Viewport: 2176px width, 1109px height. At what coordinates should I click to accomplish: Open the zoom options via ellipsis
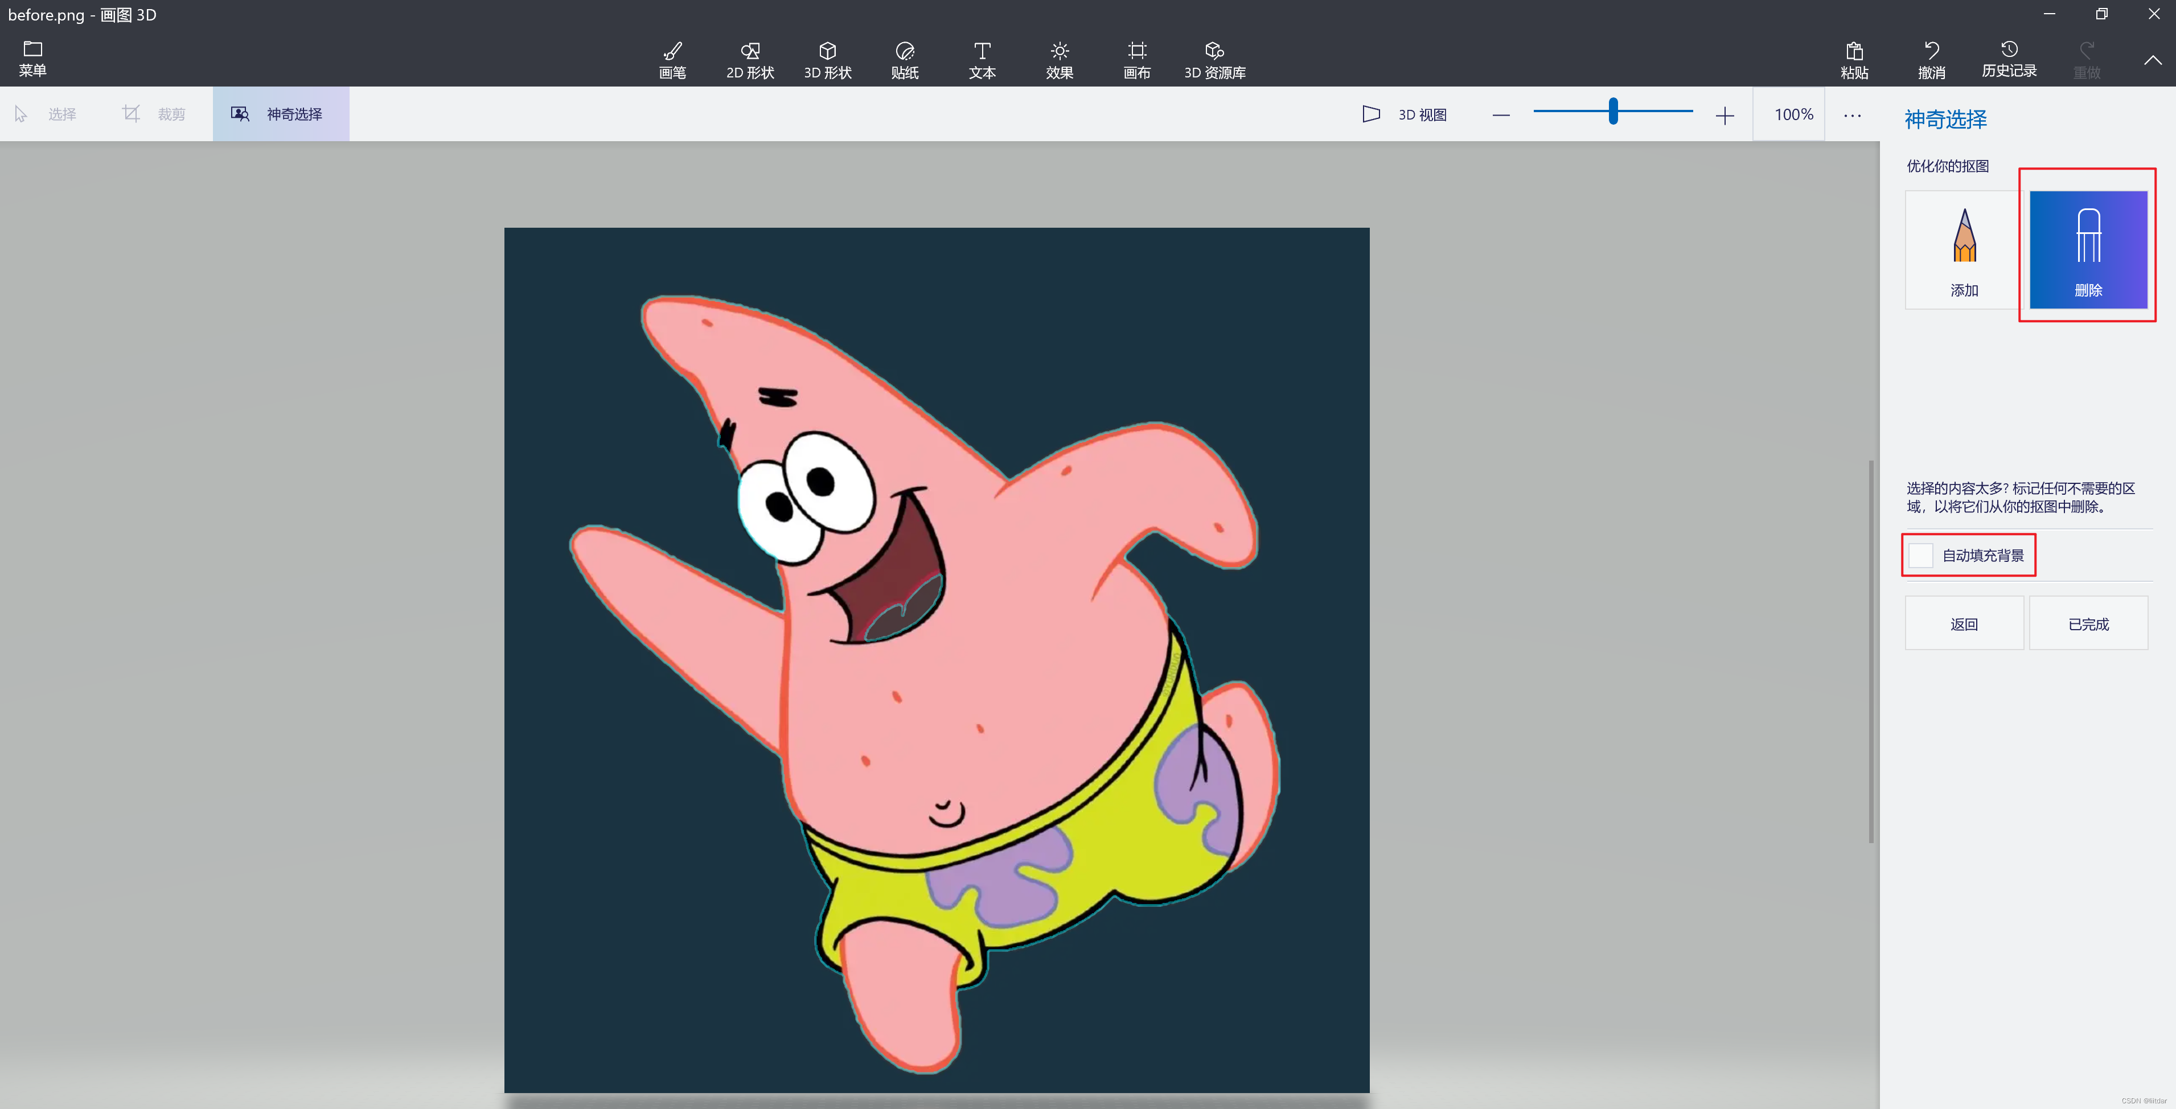pos(1853,114)
